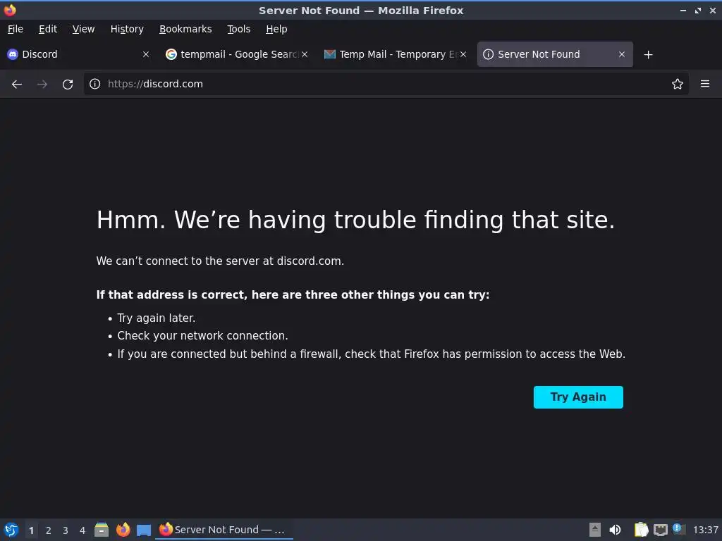Reload the current page

[68, 85]
